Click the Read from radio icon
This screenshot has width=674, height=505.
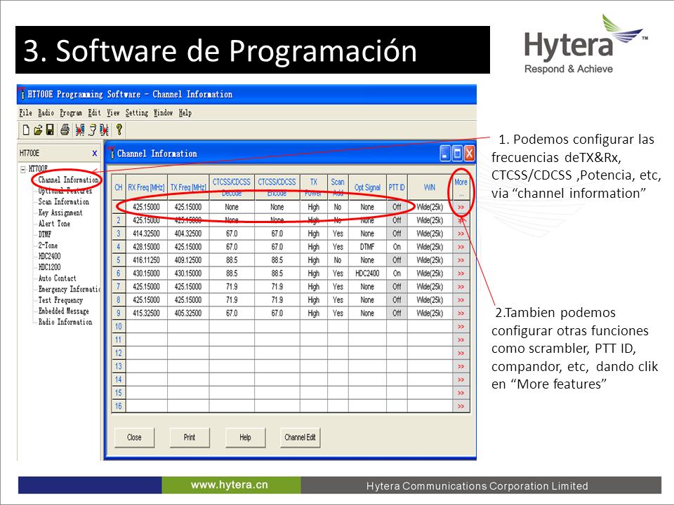[x=79, y=130]
